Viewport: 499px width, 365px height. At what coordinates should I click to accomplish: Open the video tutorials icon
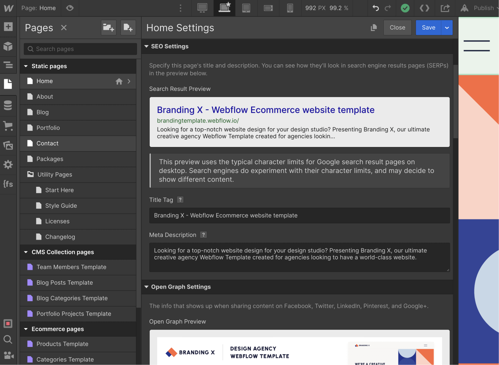click(x=8, y=355)
